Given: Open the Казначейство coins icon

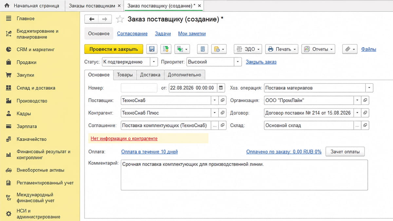Looking at the screenshot, I should [x=9, y=139].
